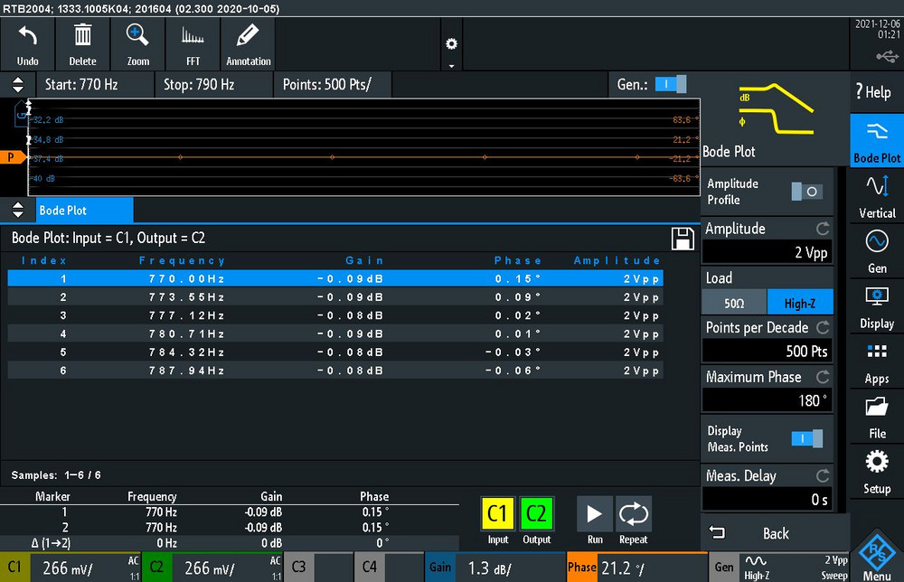Select the 50Ω load option
The width and height of the screenshot is (904, 582).
point(734,303)
